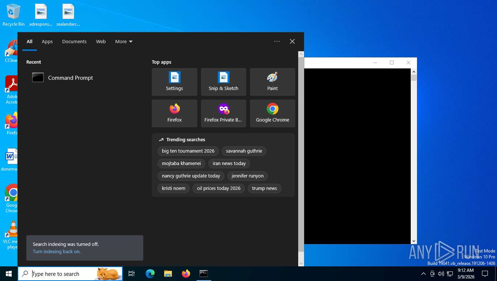497x281 pixels.
Task: Launch Microsoft Edge from taskbar
Action: (x=150, y=274)
